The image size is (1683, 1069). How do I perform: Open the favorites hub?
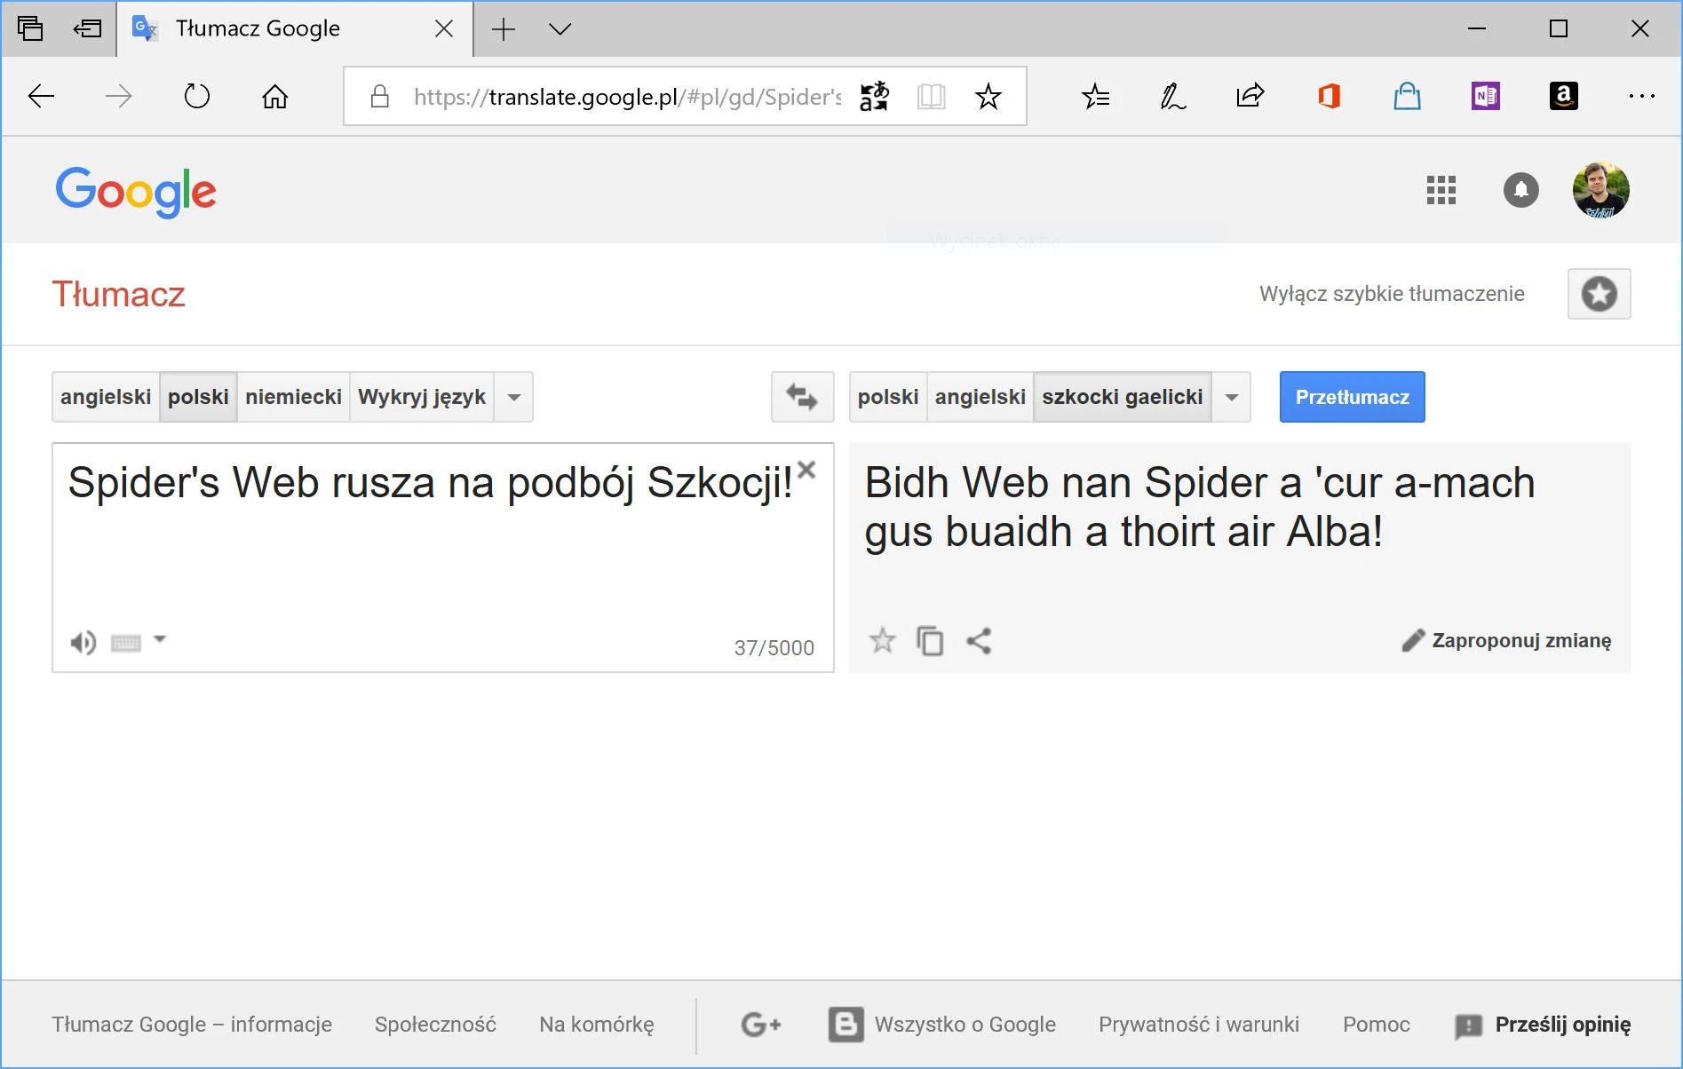[1095, 96]
